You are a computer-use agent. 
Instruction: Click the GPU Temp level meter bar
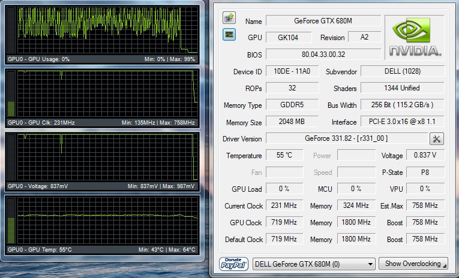(11, 220)
